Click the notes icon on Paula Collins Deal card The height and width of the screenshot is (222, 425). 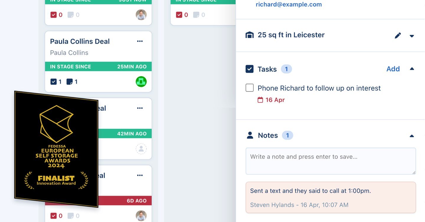click(70, 82)
